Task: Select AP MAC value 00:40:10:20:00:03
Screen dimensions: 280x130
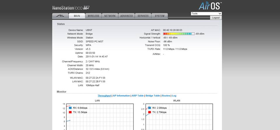Action: [x=173, y=30]
